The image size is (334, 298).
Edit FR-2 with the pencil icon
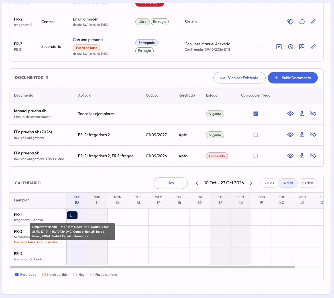(313, 22)
